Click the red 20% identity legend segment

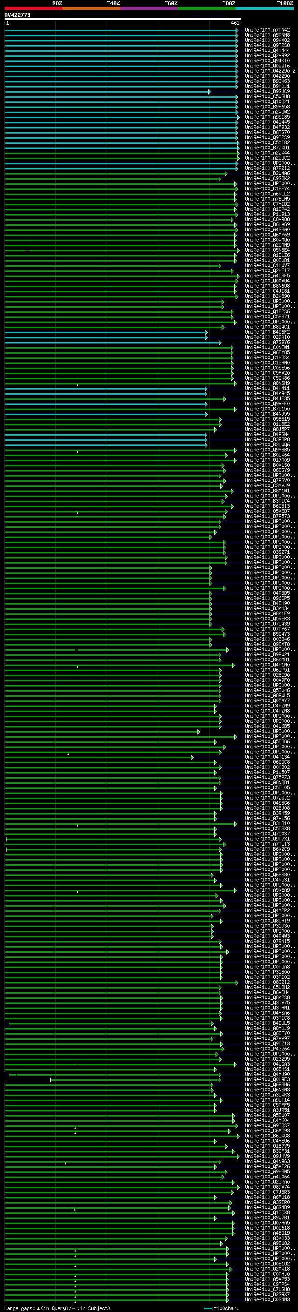pyautogui.click(x=34, y=8)
